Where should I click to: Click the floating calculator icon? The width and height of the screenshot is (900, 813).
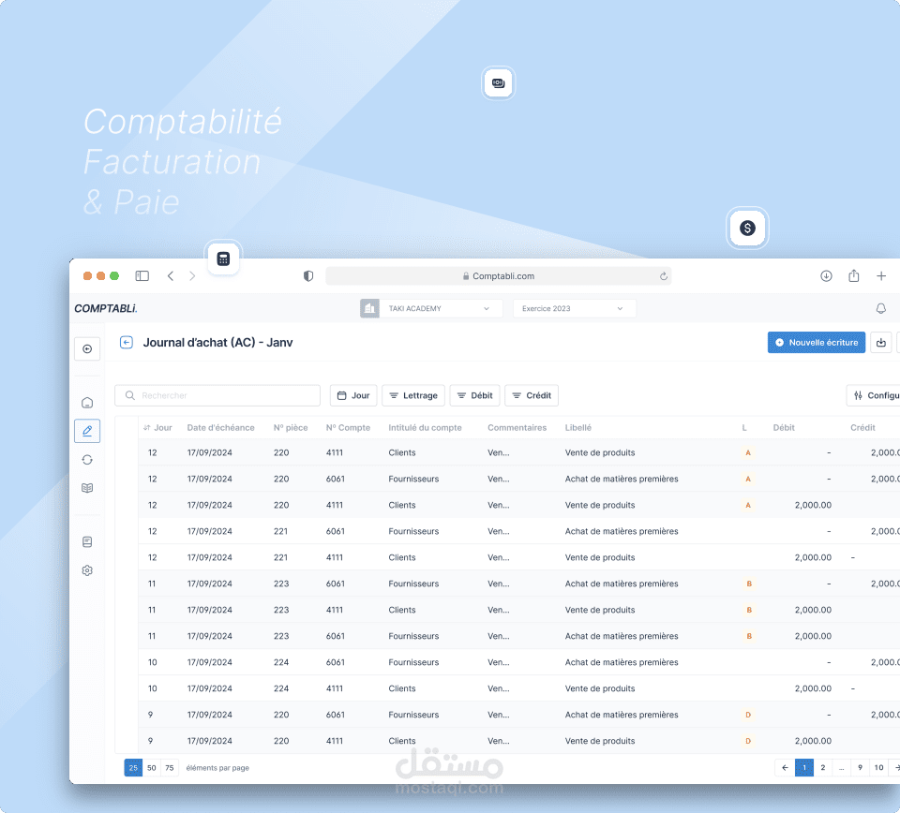(x=223, y=259)
